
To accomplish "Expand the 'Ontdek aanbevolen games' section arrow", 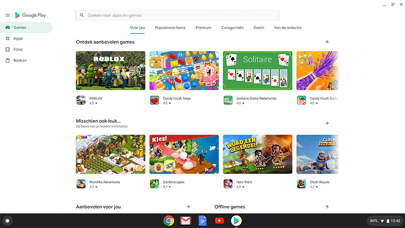I will 327,42.
